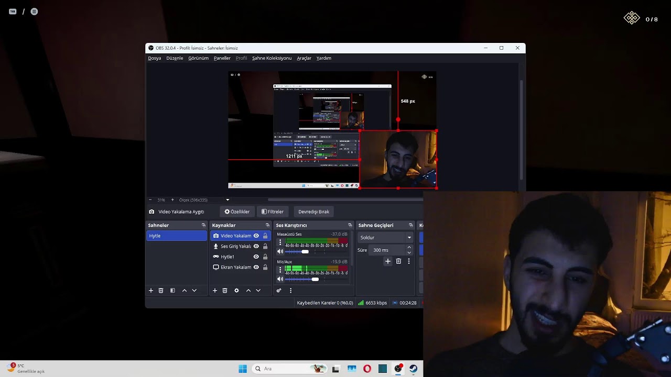Mute Masaüstü Ses with speaker icon

(280, 251)
